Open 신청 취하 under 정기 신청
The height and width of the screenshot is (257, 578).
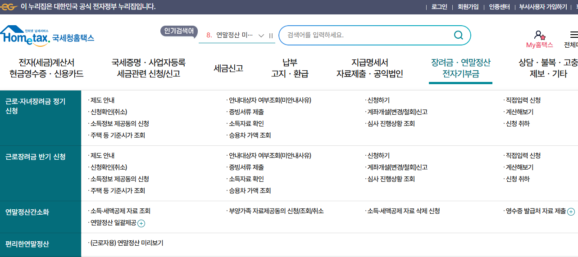518,124
